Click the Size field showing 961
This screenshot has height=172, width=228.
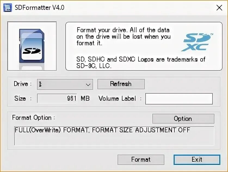(x=57, y=99)
